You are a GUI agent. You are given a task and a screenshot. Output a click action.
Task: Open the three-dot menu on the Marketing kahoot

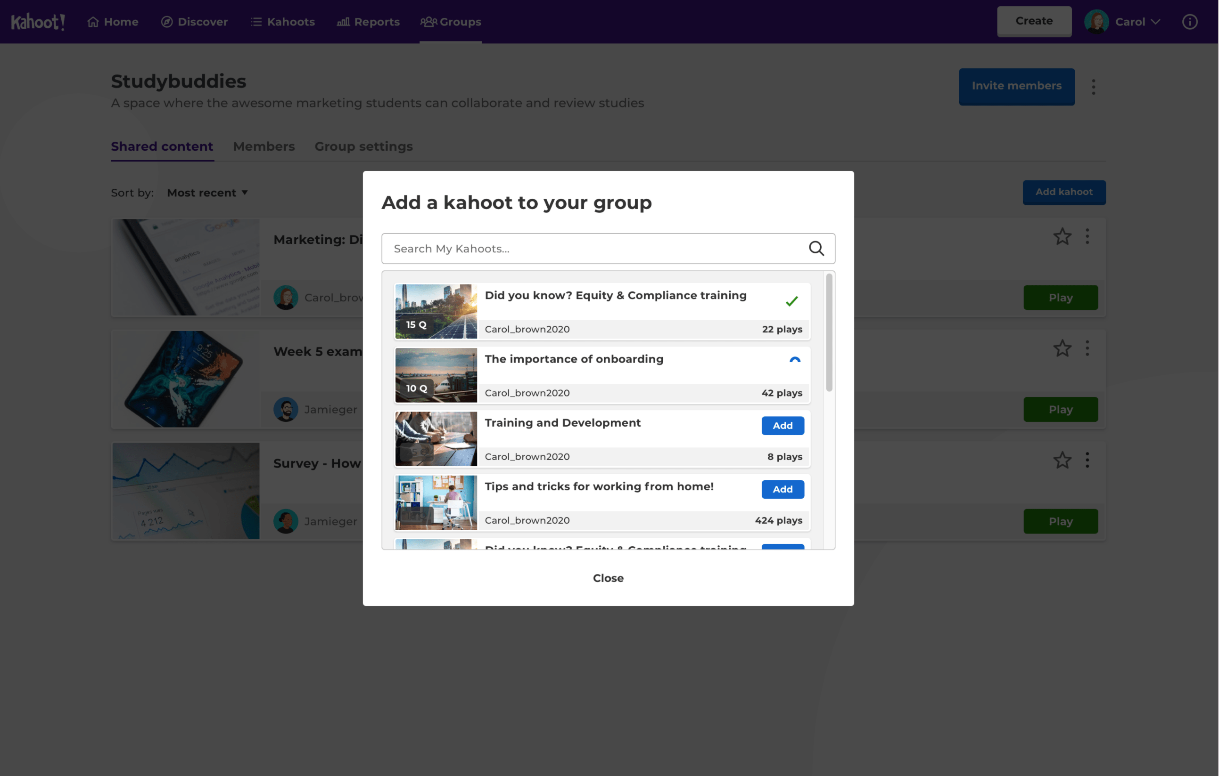pos(1088,236)
